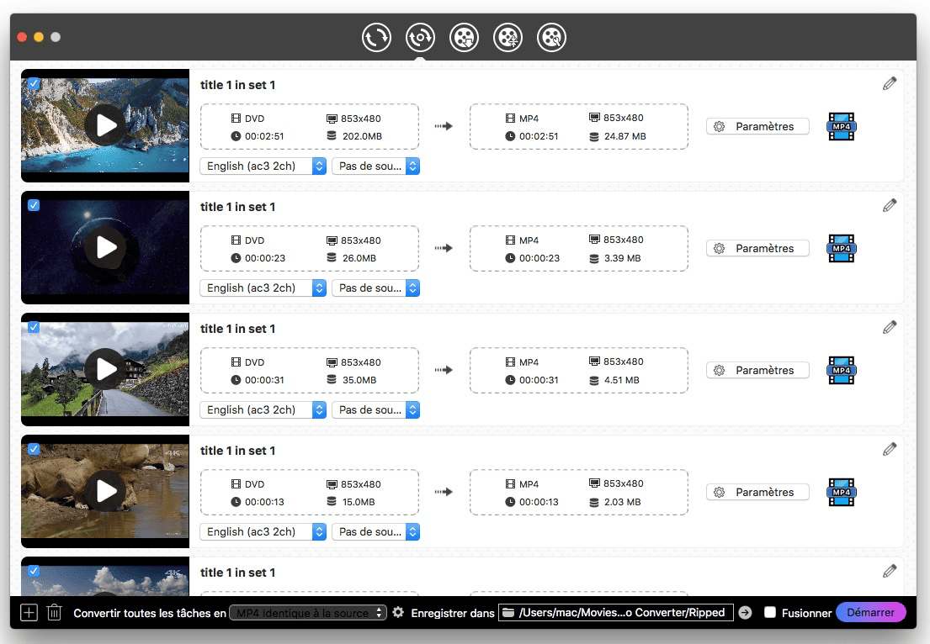Edit the 00:02:51 video with the pencil icon

coord(889,83)
